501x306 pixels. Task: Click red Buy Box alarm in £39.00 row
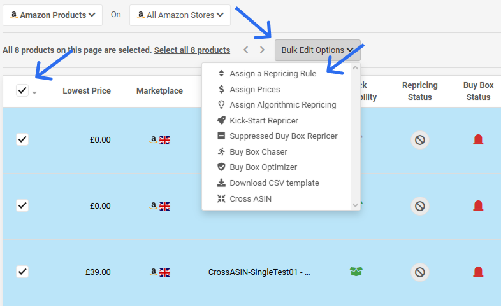coord(478,272)
